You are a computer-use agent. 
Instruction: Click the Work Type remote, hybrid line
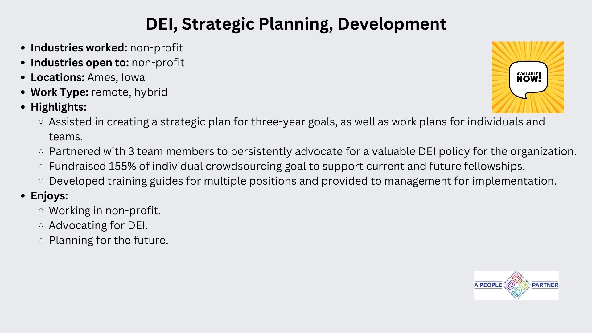coord(99,92)
